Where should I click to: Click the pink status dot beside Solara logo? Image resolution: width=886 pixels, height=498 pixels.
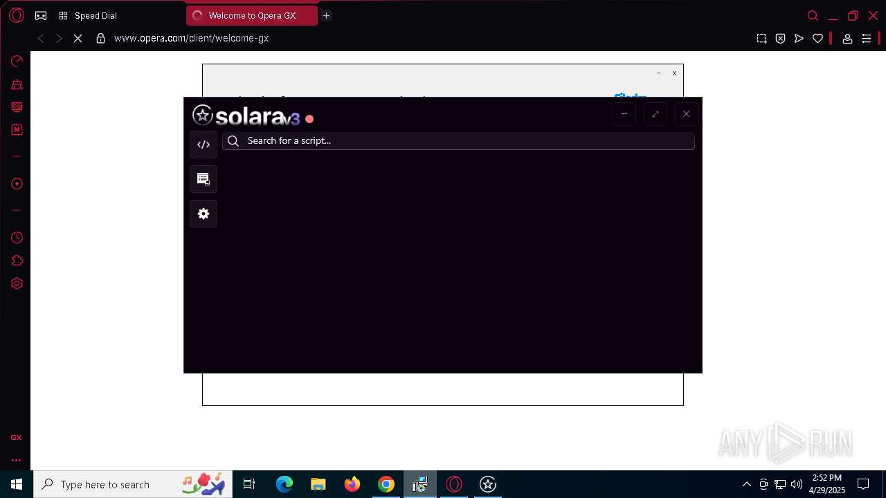point(309,119)
